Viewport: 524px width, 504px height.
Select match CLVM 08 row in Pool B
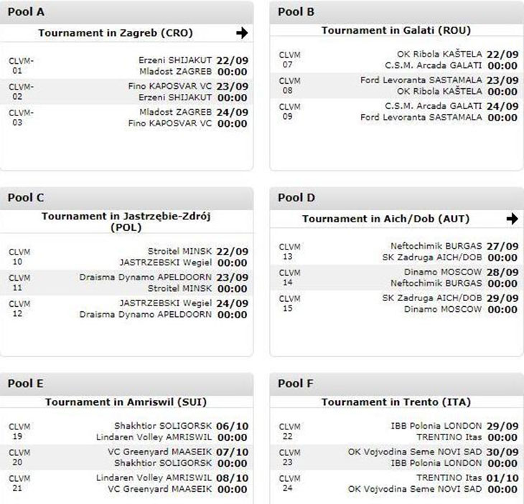point(397,86)
